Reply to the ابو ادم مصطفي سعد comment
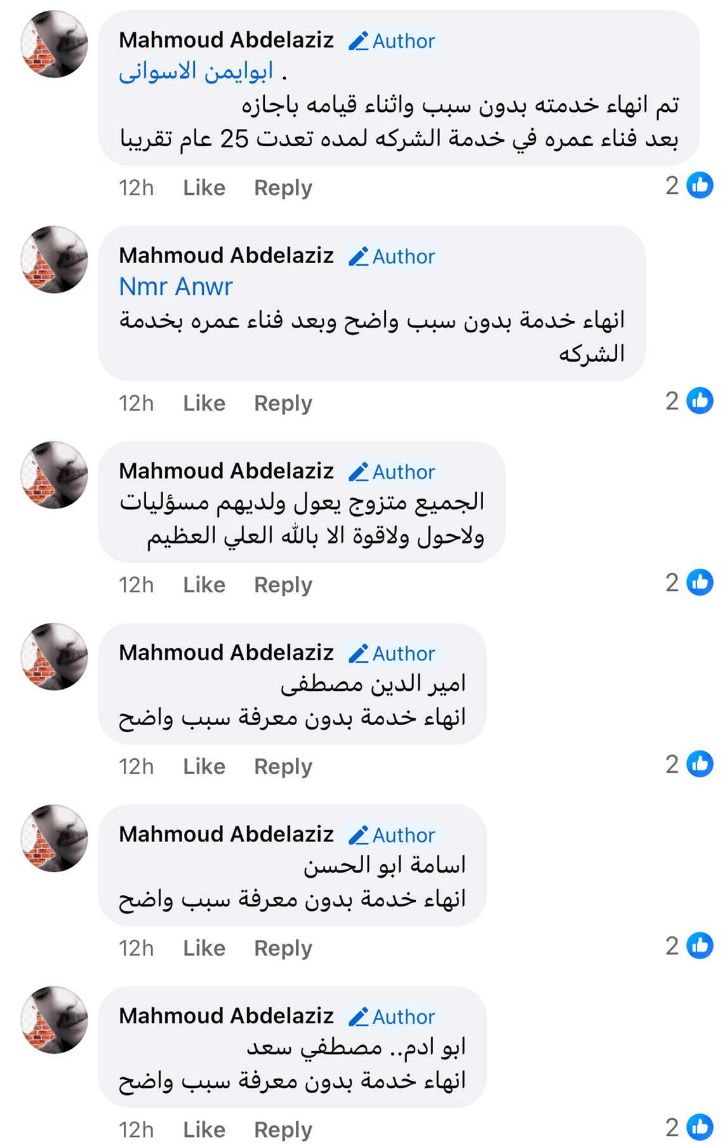Image resolution: width=727 pixels, height=1144 pixels. 283,1130
